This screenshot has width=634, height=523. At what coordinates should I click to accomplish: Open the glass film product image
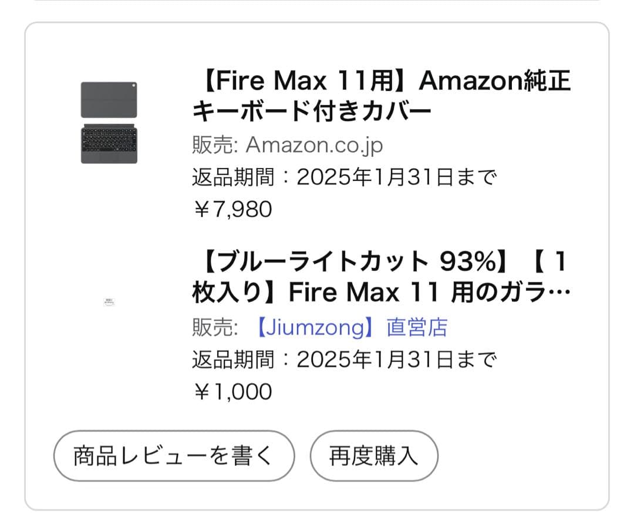109,301
